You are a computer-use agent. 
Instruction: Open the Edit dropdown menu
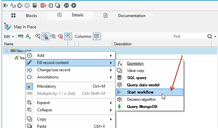[x=9, y=36]
